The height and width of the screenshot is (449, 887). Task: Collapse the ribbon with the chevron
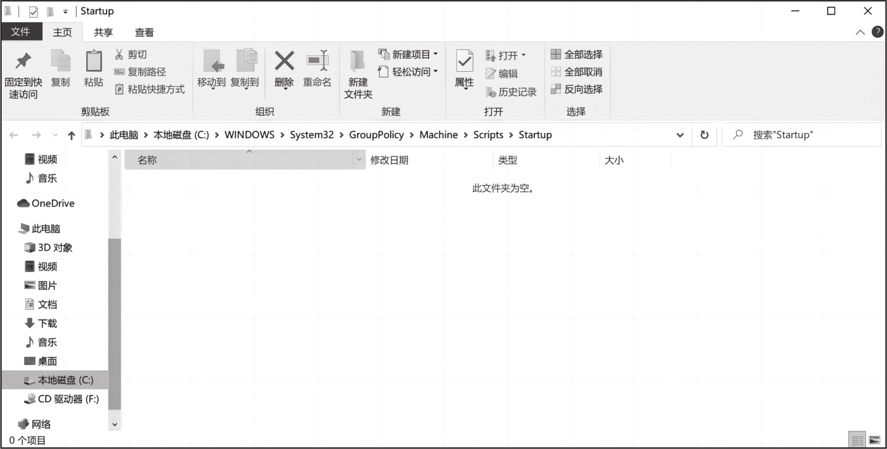click(860, 32)
